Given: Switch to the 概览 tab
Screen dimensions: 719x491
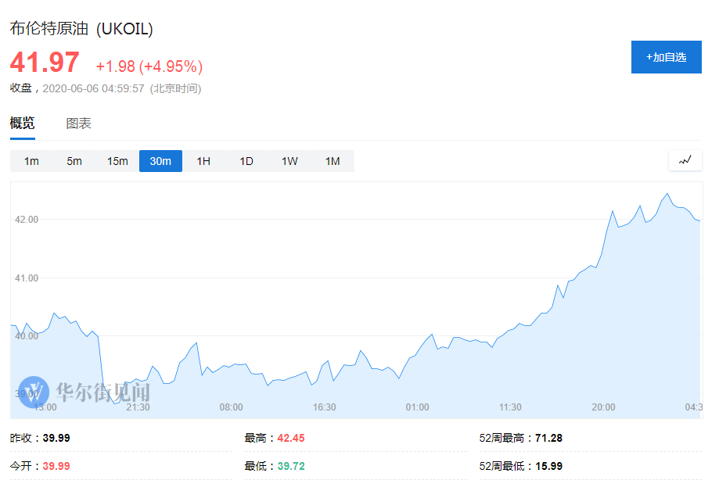Looking at the screenshot, I should (x=23, y=123).
